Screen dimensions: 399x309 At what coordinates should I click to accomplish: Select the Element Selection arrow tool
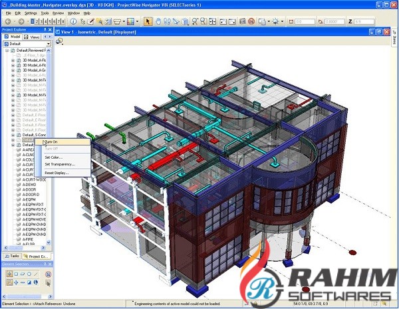coord(148,22)
